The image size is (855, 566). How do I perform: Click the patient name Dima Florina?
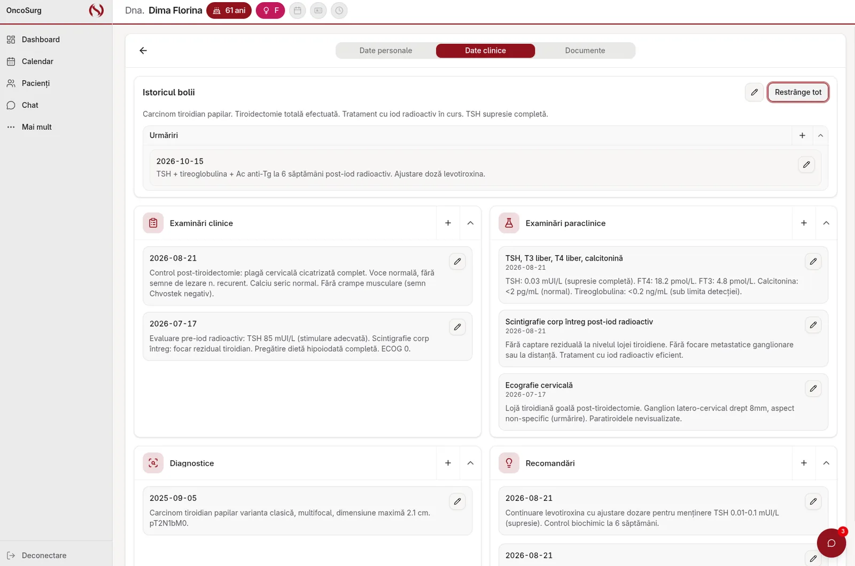[x=175, y=11]
